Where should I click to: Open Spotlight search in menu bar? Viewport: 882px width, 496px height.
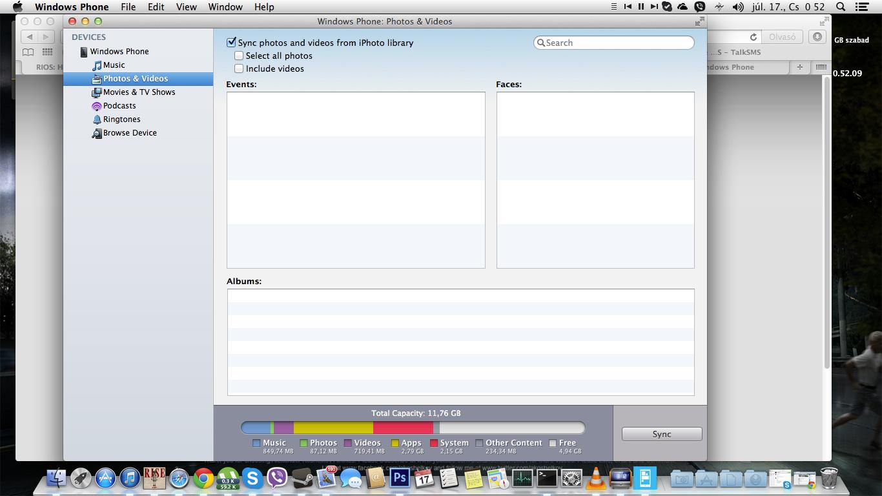841,6
